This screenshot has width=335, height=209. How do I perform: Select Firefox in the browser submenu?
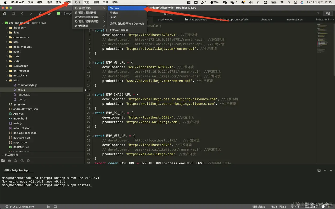pyautogui.click(x=127, y=13)
